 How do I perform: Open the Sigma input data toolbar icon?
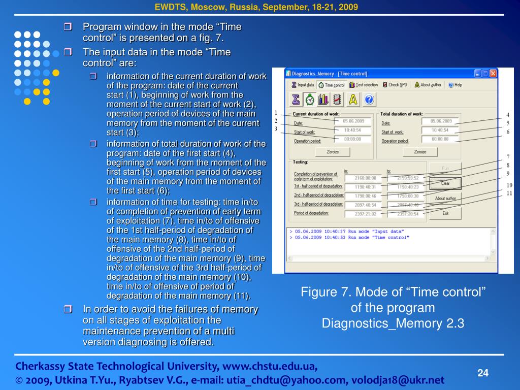coord(296,99)
